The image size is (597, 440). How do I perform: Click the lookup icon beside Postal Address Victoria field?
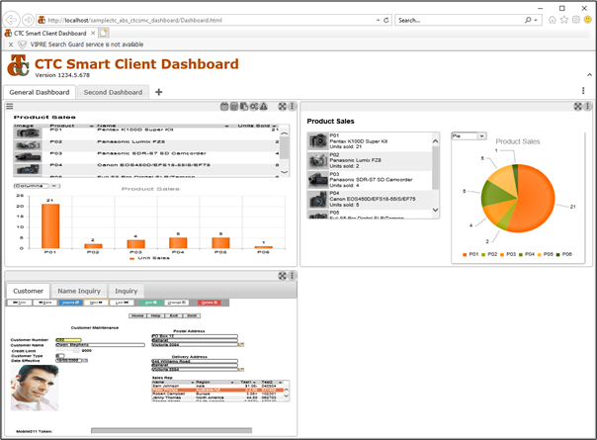click(241, 345)
